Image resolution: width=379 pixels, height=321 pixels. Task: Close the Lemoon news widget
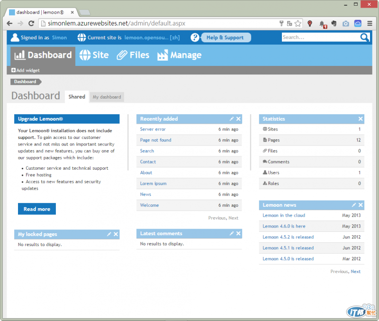tap(361, 205)
